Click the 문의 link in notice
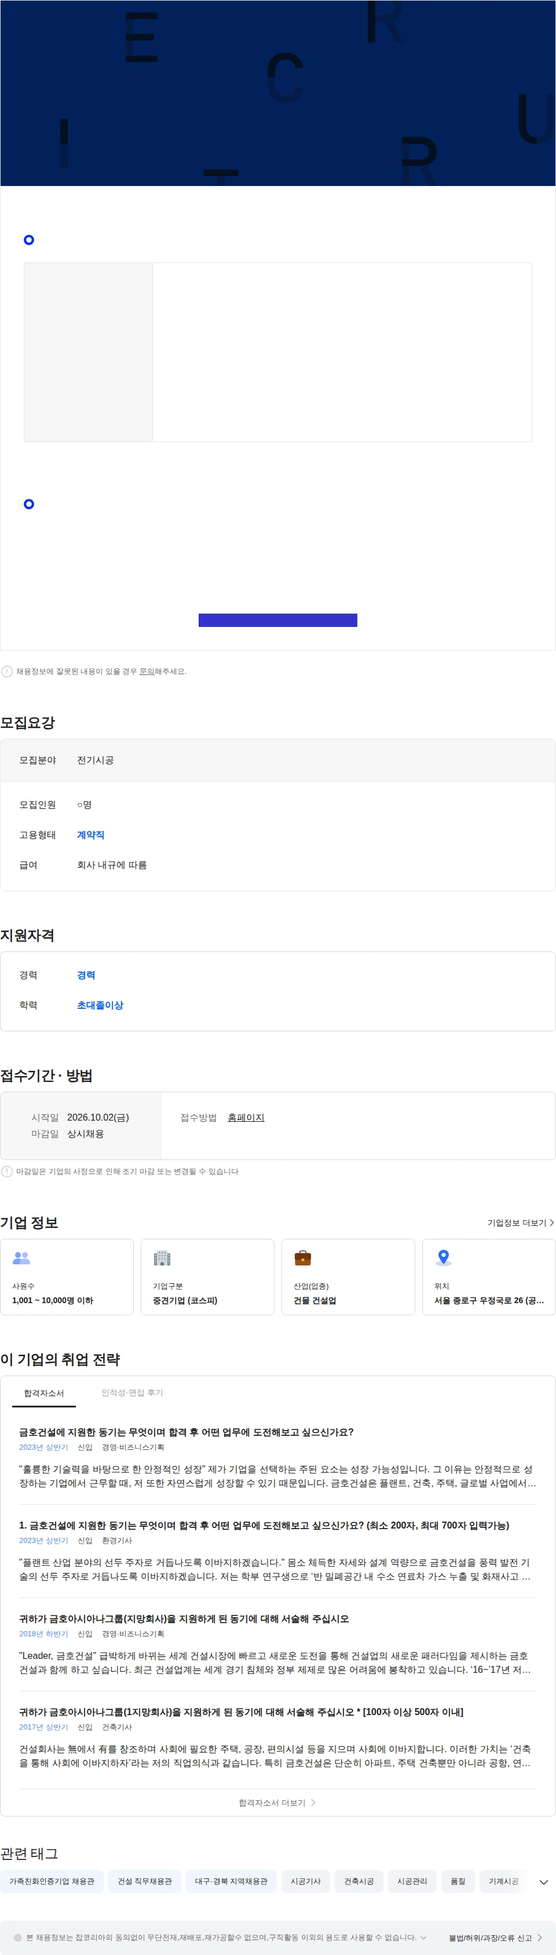 point(147,672)
